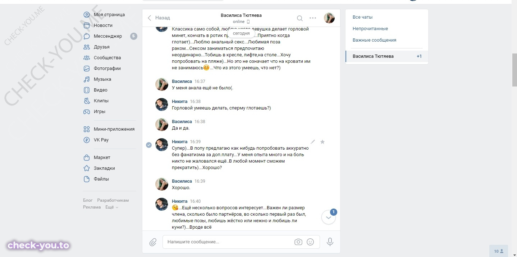Toggle the selected message checkmark at 16:39
The height and width of the screenshot is (257, 517).
149,145
